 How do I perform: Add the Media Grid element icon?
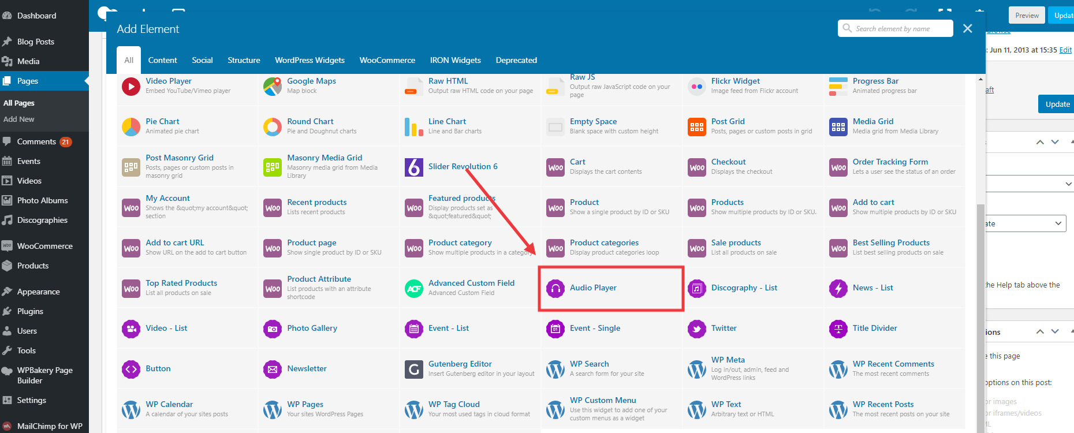[x=838, y=127]
